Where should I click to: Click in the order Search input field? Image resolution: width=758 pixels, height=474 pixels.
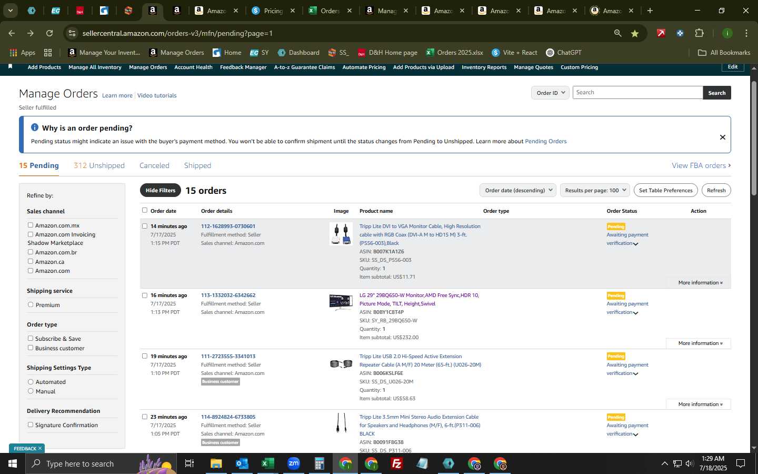point(637,93)
